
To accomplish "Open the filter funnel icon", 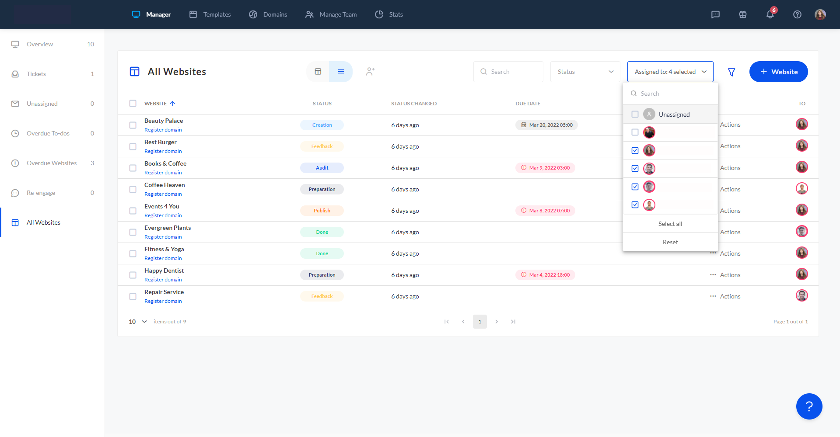I will click(x=731, y=72).
